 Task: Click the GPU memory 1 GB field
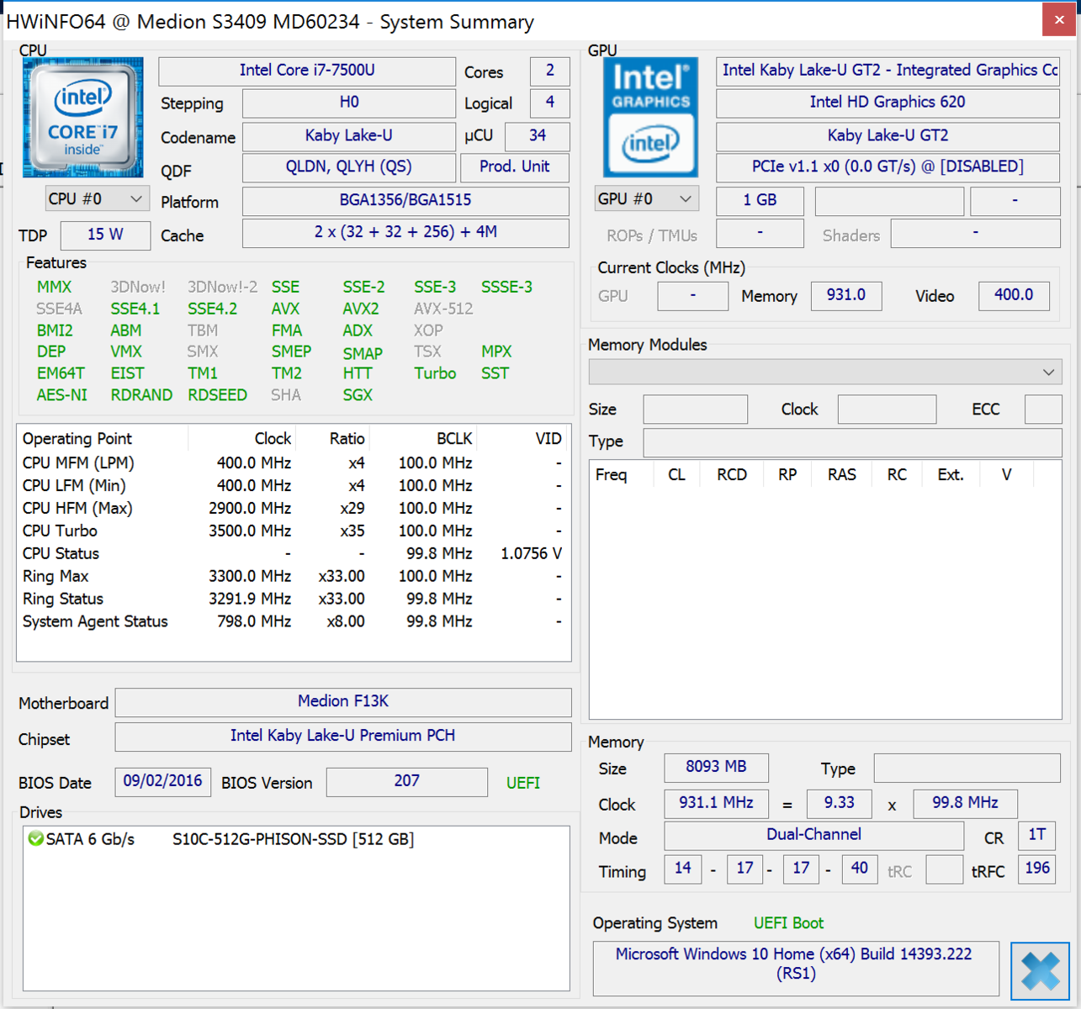760,201
